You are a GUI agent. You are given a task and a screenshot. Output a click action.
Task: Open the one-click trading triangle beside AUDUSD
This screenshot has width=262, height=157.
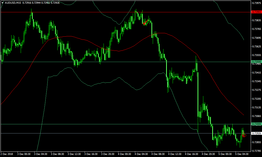pyautogui.click(x=2, y=3)
